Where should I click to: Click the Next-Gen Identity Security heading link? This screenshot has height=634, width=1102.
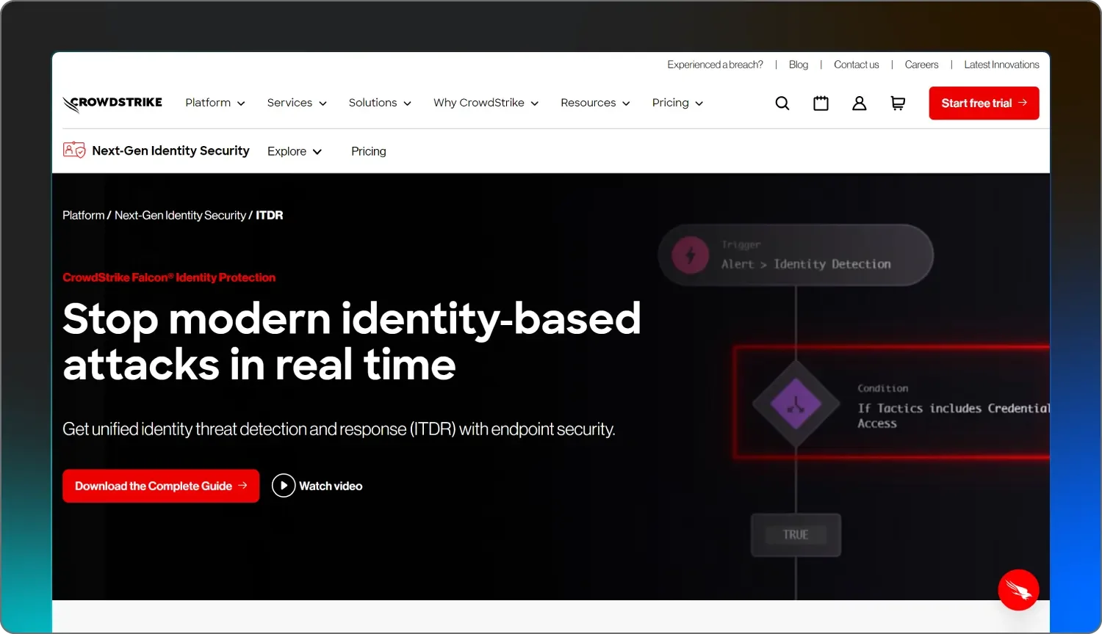pyautogui.click(x=170, y=150)
